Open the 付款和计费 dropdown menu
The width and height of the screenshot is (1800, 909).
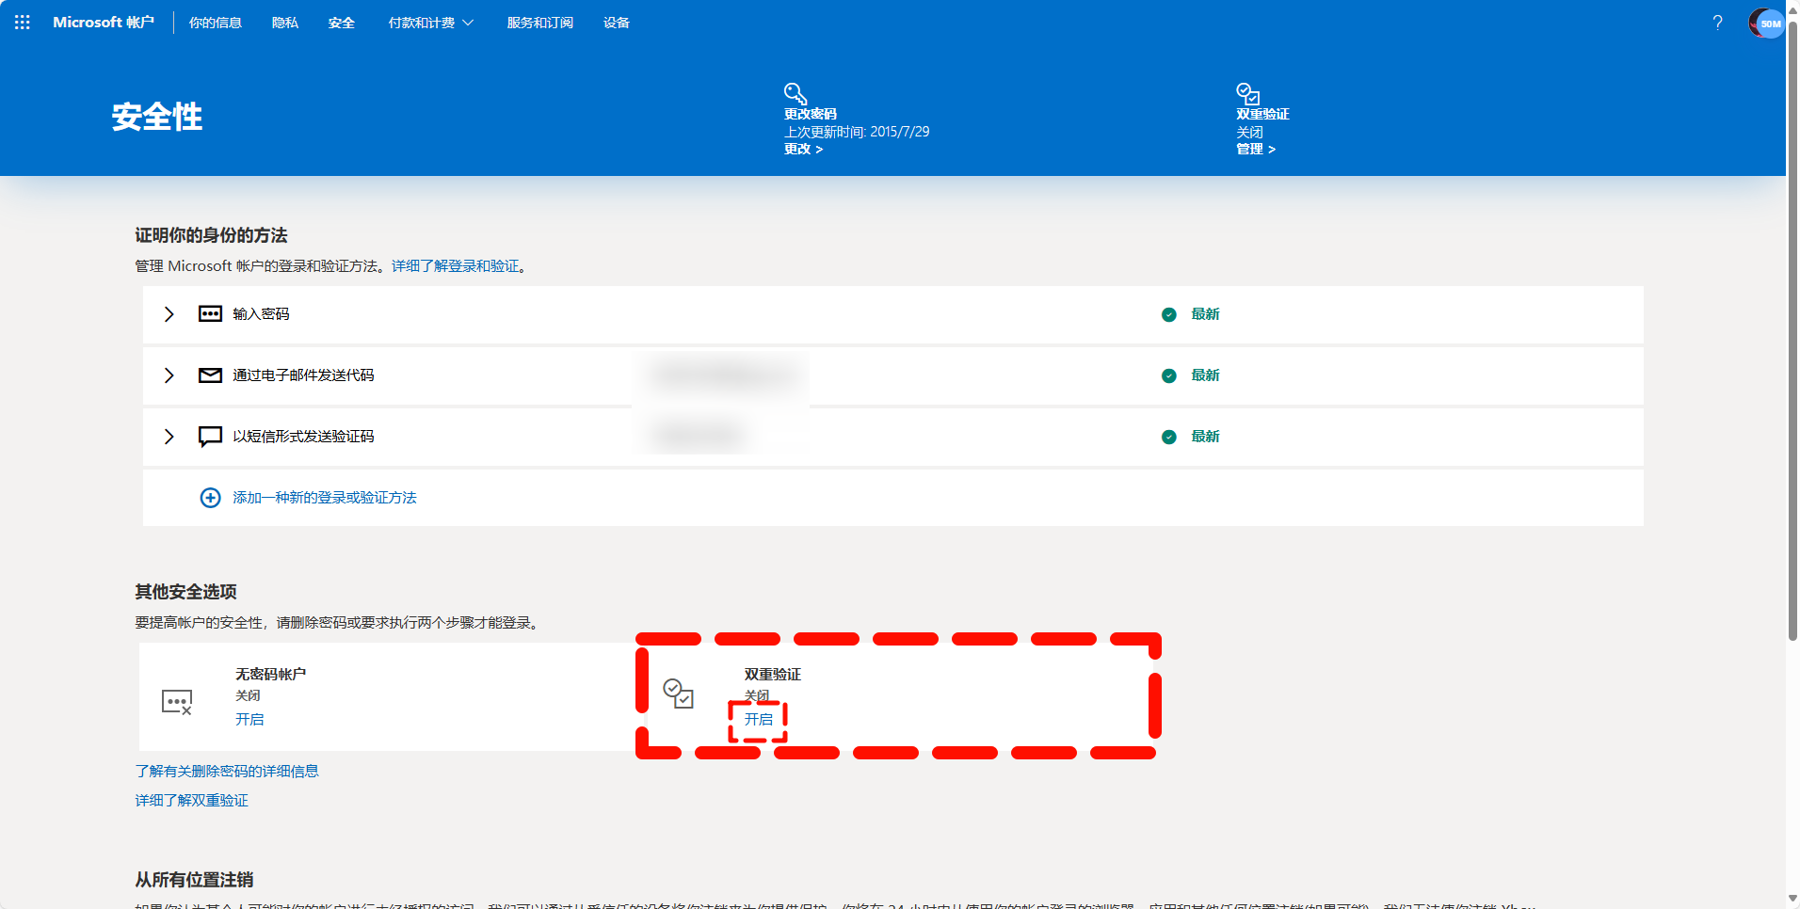[x=430, y=23]
